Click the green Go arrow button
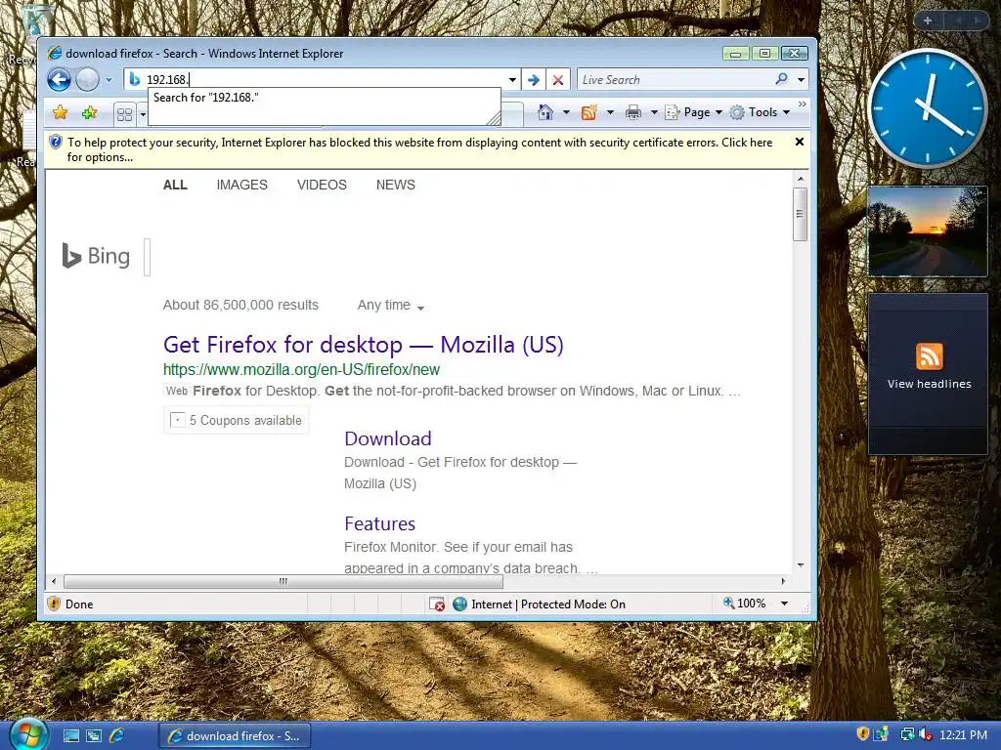This screenshot has width=1001, height=750. tap(534, 80)
